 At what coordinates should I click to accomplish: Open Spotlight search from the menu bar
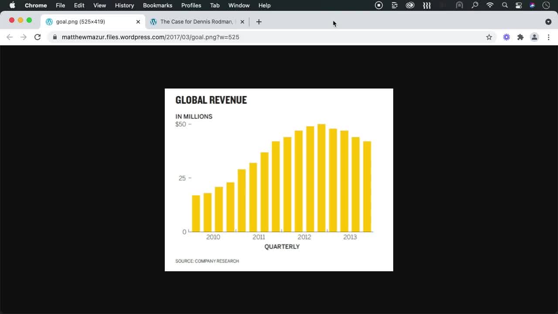tap(504, 5)
